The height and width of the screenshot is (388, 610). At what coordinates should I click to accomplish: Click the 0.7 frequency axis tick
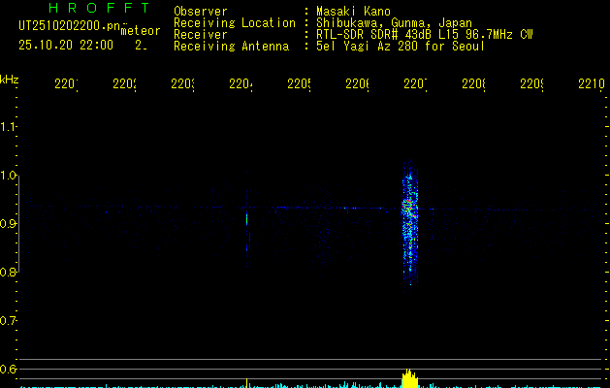9,321
